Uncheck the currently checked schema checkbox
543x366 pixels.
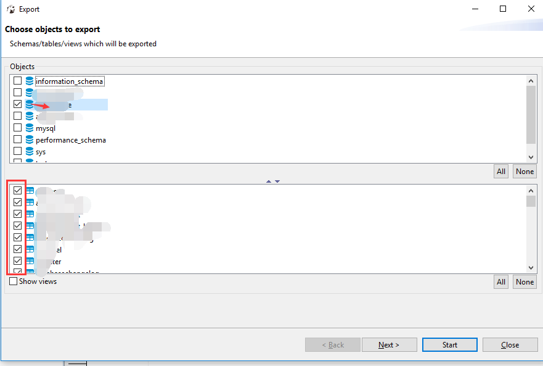17,104
